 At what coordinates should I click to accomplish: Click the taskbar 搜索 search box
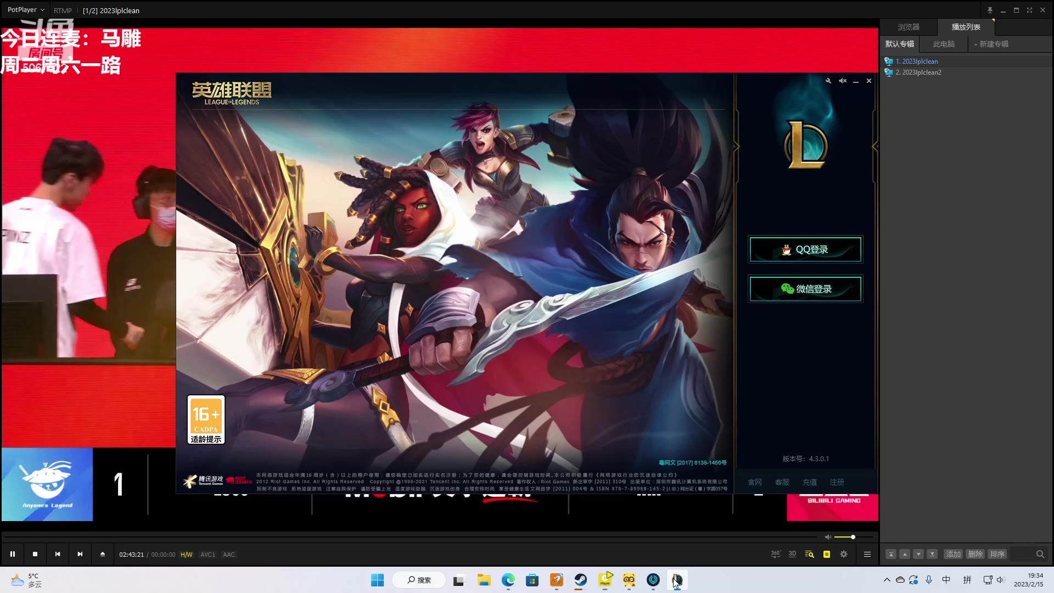tap(419, 580)
